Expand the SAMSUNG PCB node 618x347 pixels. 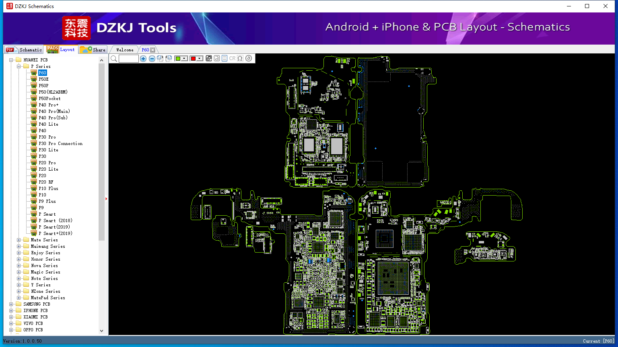coord(11,304)
